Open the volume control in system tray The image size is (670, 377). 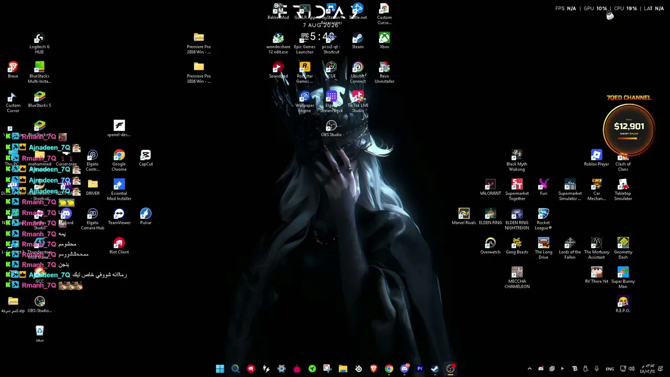tap(631, 369)
